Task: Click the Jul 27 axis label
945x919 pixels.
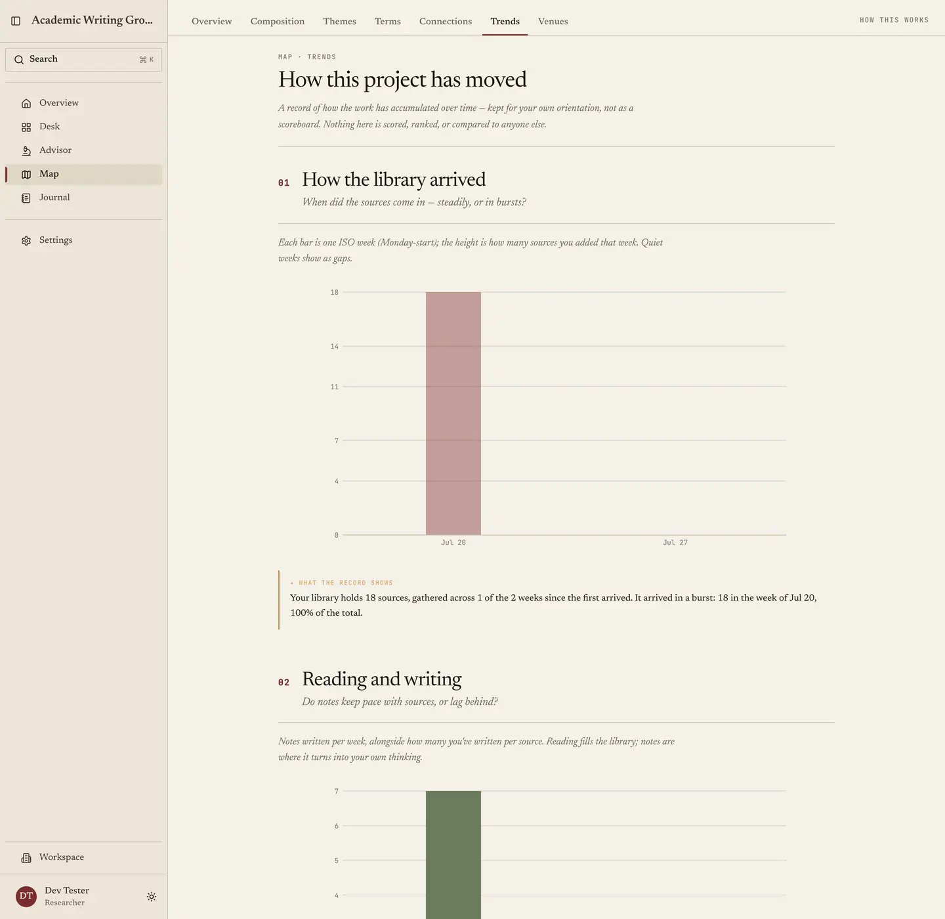Action: coord(675,543)
